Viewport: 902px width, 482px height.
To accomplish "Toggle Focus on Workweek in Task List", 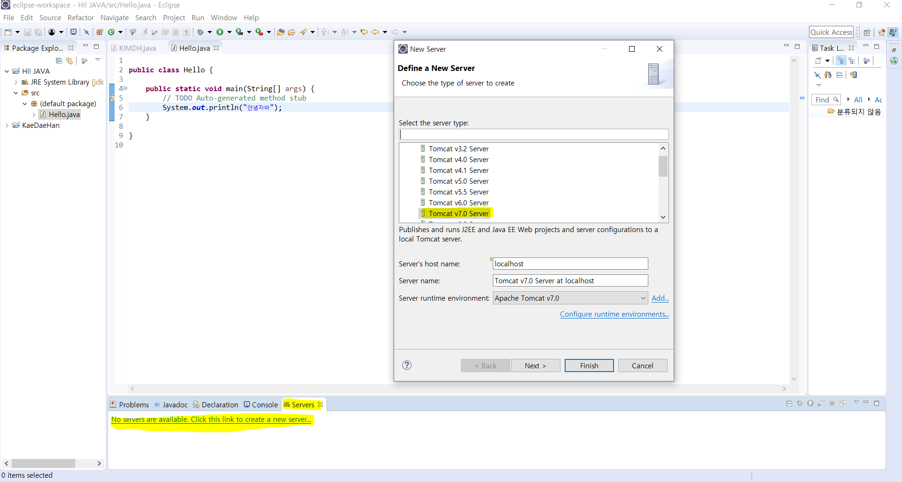I will (866, 61).
